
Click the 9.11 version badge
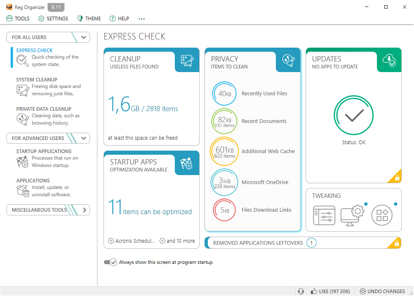(56, 7)
